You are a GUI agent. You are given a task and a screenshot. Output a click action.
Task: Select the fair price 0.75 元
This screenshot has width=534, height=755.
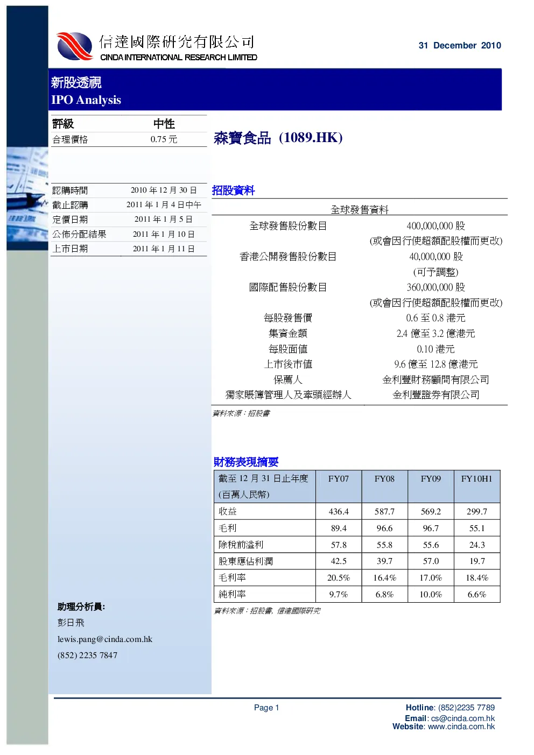tap(164, 139)
